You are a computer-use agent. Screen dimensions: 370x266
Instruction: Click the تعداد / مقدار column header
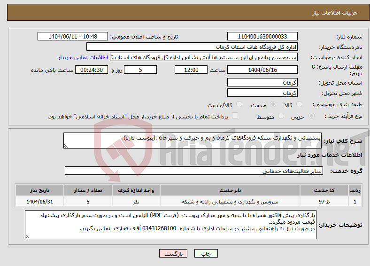[88, 190]
